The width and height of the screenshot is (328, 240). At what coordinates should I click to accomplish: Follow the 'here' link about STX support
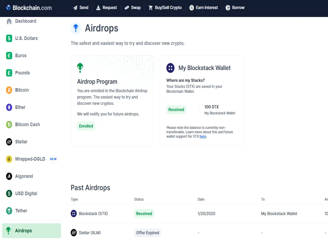[203, 136]
